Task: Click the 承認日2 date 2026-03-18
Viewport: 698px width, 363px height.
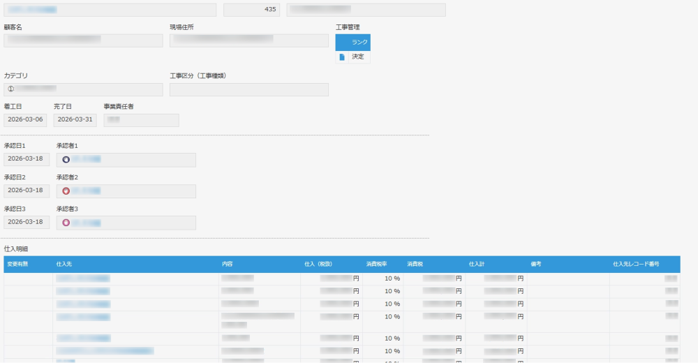Action: (x=27, y=191)
